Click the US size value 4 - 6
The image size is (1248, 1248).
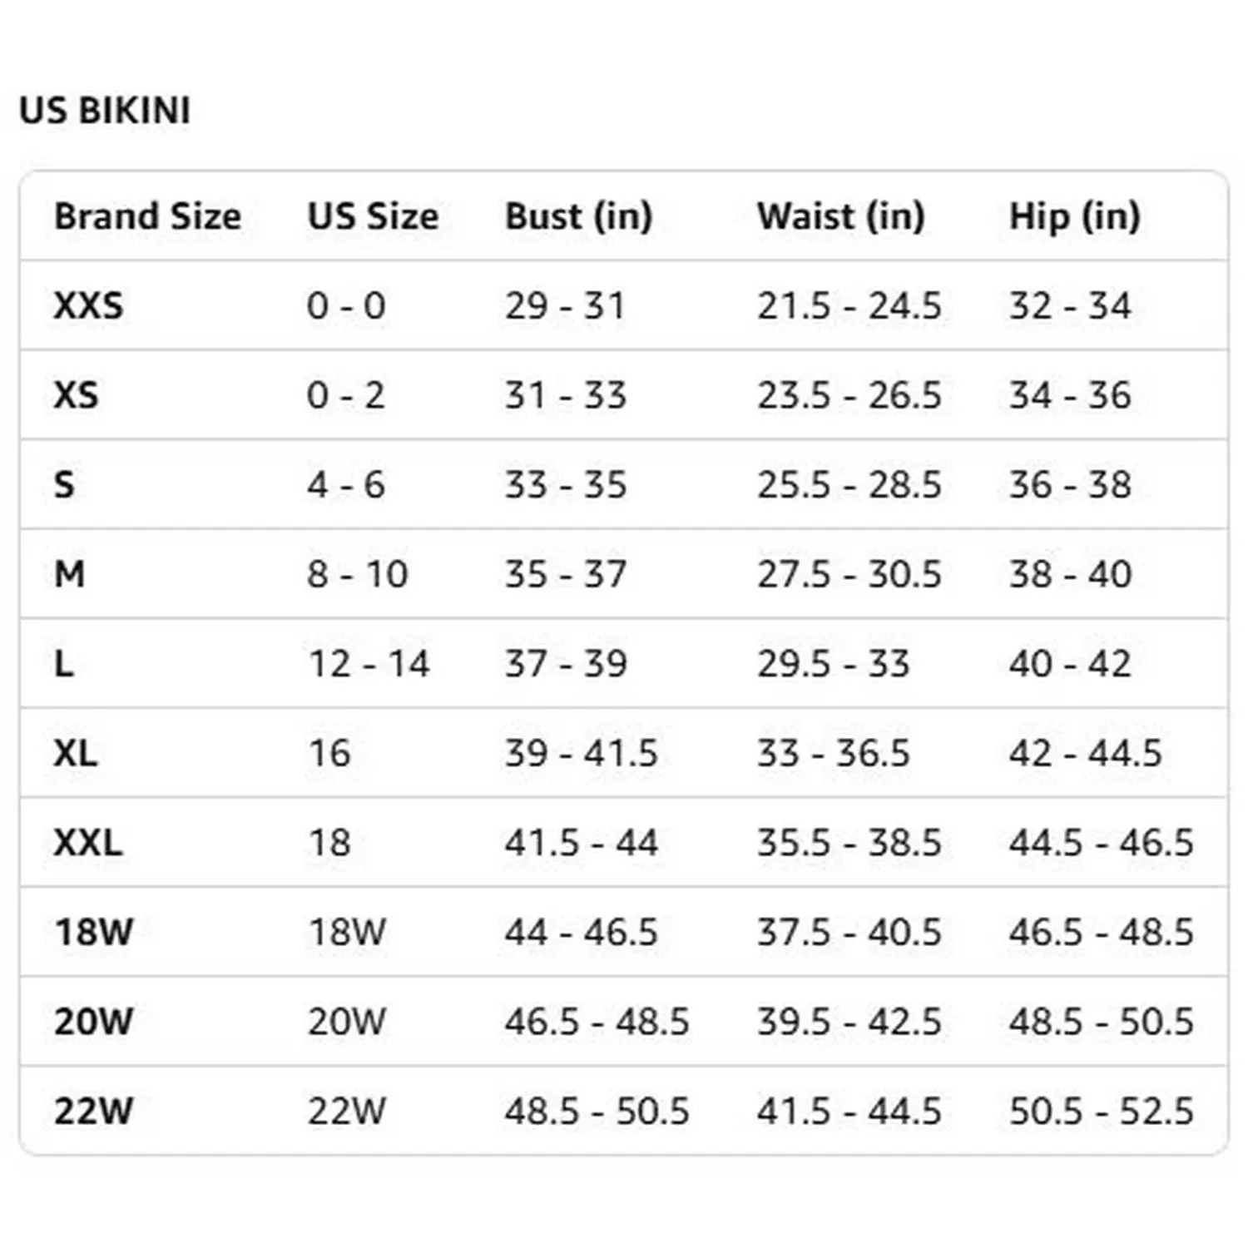pos(346,485)
